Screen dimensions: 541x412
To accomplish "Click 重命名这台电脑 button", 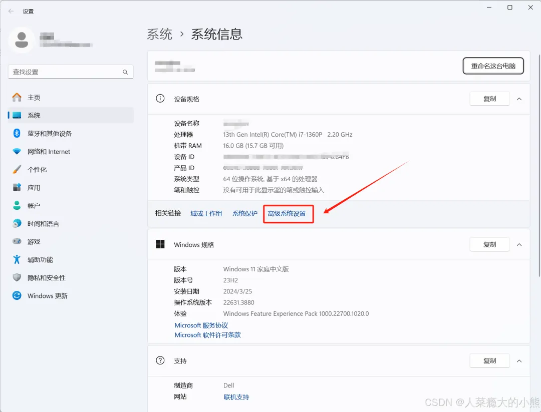I will (x=493, y=66).
